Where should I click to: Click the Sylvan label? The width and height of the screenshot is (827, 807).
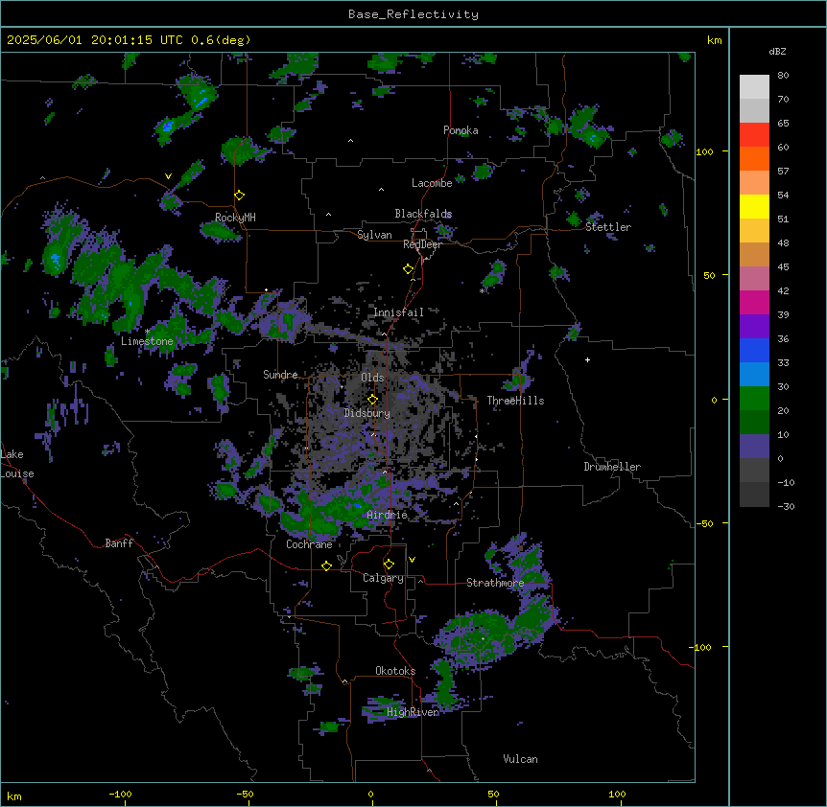(x=374, y=235)
